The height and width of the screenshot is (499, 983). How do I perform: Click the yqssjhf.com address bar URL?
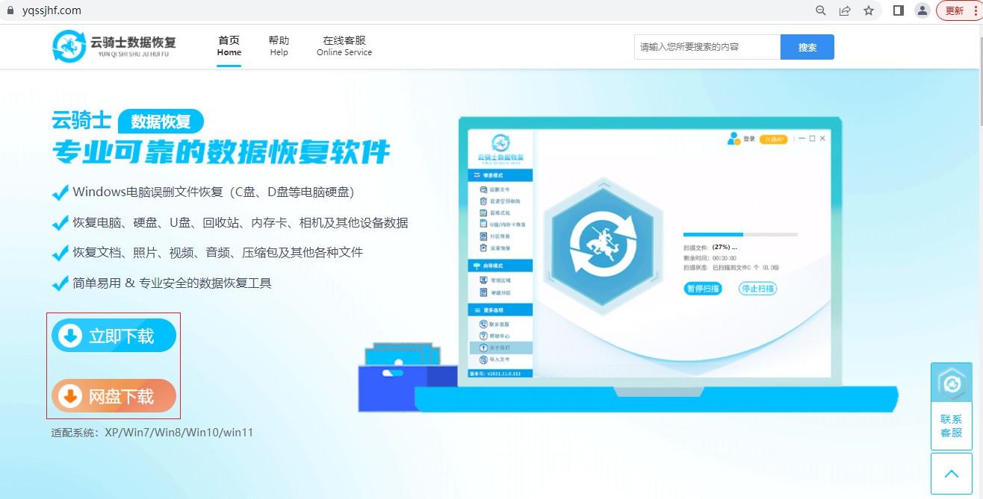click(x=52, y=10)
